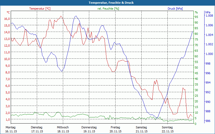The image size is (215, 134).
Task: Click the Samstag 21.11.15 date label
Action: [141, 129]
